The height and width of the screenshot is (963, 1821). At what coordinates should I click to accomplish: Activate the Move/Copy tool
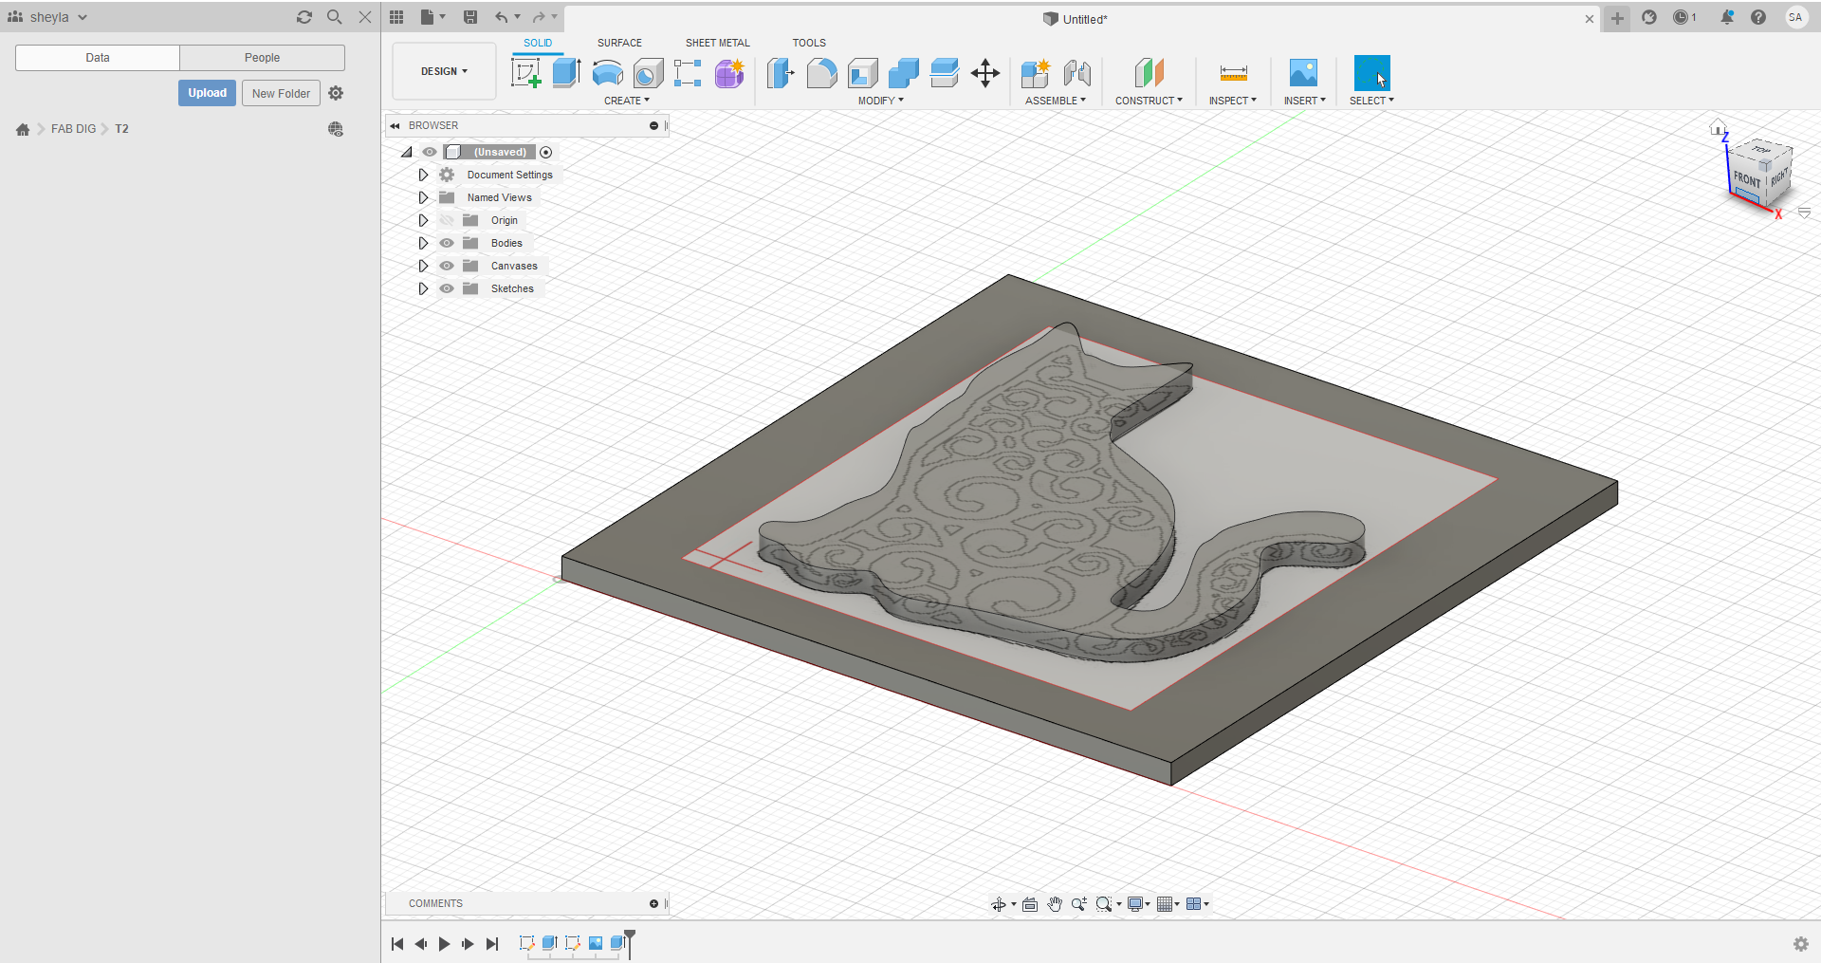[x=985, y=73]
